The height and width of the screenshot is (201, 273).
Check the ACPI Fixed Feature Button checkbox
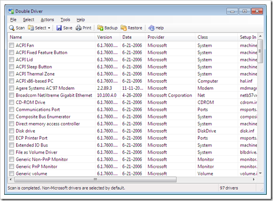[x=12, y=52]
